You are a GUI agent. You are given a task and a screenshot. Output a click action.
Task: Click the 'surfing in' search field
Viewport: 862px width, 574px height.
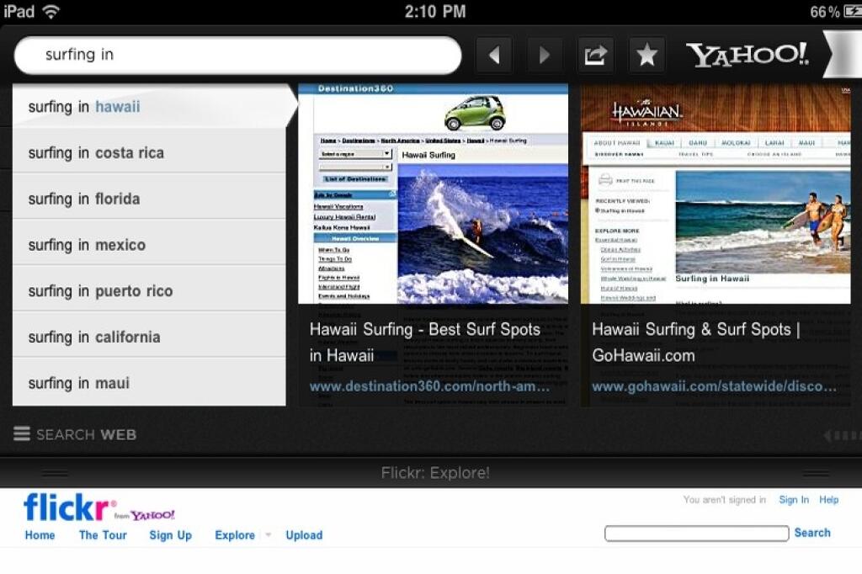coord(237,55)
